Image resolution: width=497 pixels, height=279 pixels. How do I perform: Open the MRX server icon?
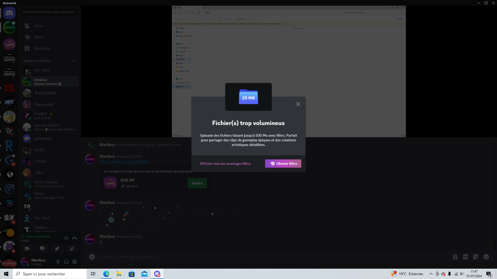9,102
